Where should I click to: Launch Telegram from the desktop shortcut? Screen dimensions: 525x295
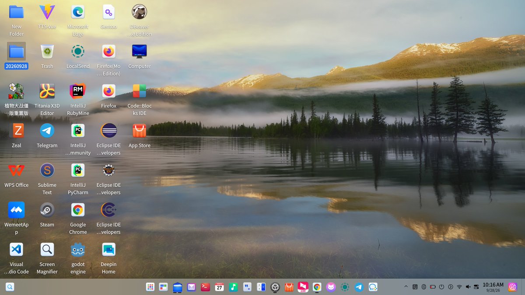[47, 131]
